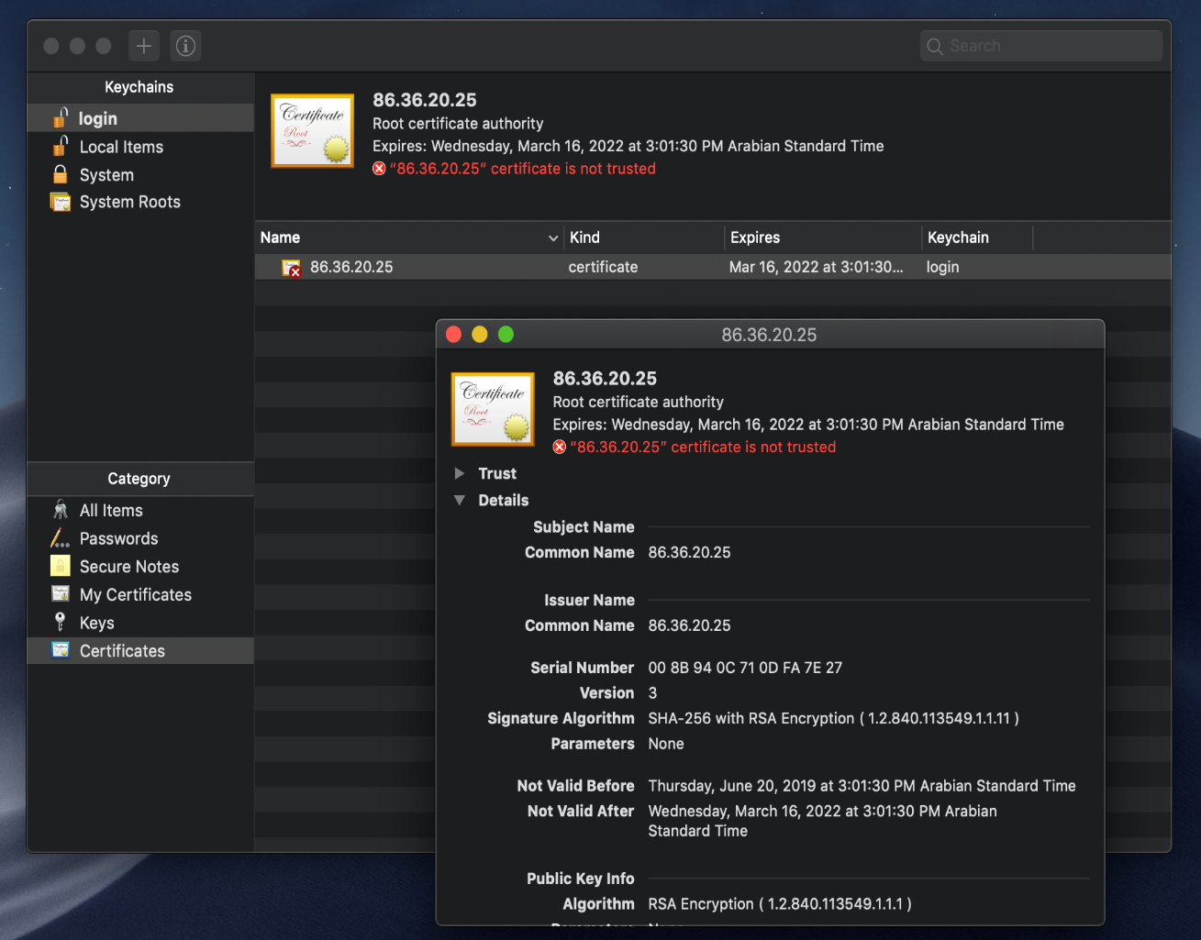The image size is (1201, 940).
Task: Click 'certificate' Kind cell in list row
Action: tap(603, 267)
